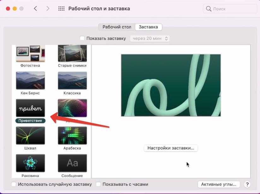This screenshot has height=194, width=260.
Task: Switch to the Рабочий стол tab
Action: pos(117,27)
